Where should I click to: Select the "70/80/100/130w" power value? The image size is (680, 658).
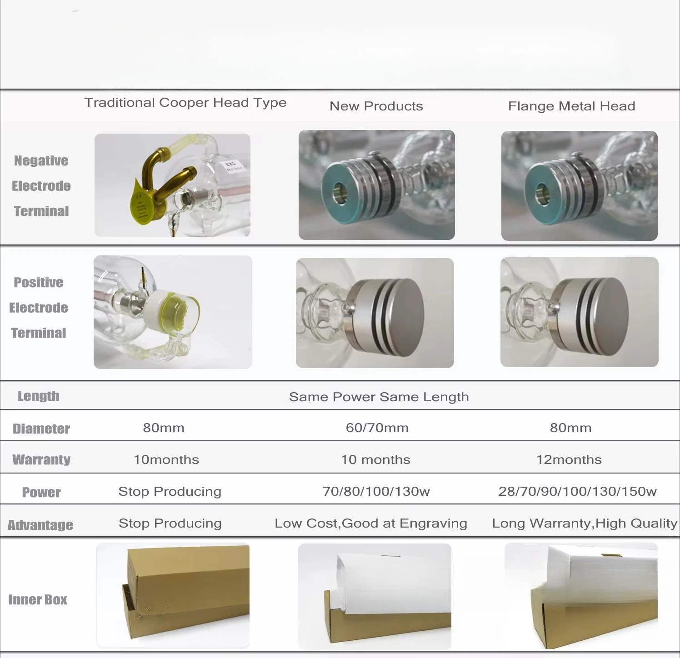pos(376,492)
